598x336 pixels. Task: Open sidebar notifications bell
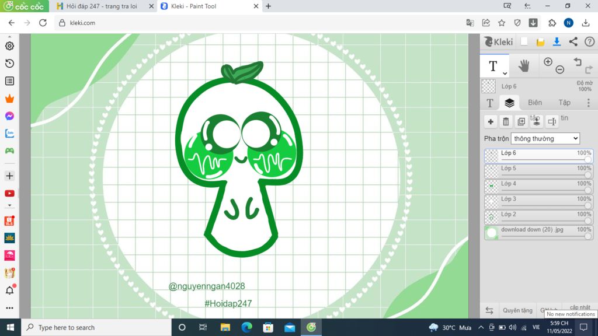(10, 290)
